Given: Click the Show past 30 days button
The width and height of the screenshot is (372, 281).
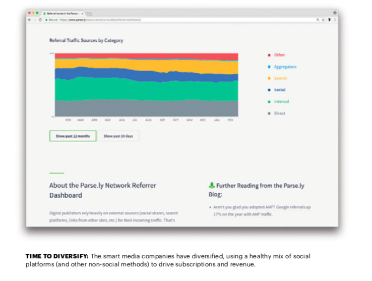Looking at the screenshot, I should click(x=118, y=136).
